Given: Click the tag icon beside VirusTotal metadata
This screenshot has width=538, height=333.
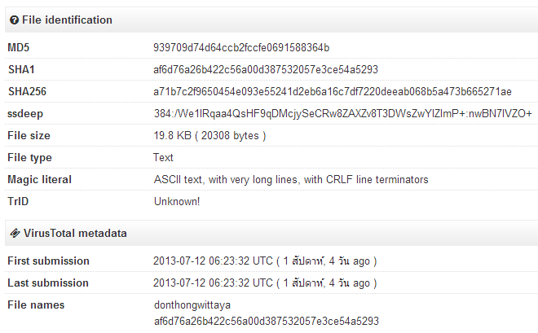Looking at the screenshot, I should coord(14,234).
